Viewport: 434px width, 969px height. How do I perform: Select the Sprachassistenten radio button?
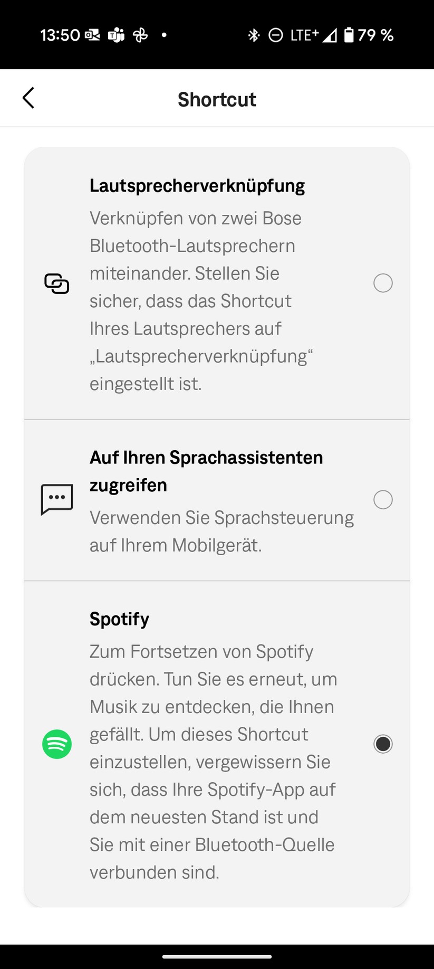pyautogui.click(x=383, y=499)
